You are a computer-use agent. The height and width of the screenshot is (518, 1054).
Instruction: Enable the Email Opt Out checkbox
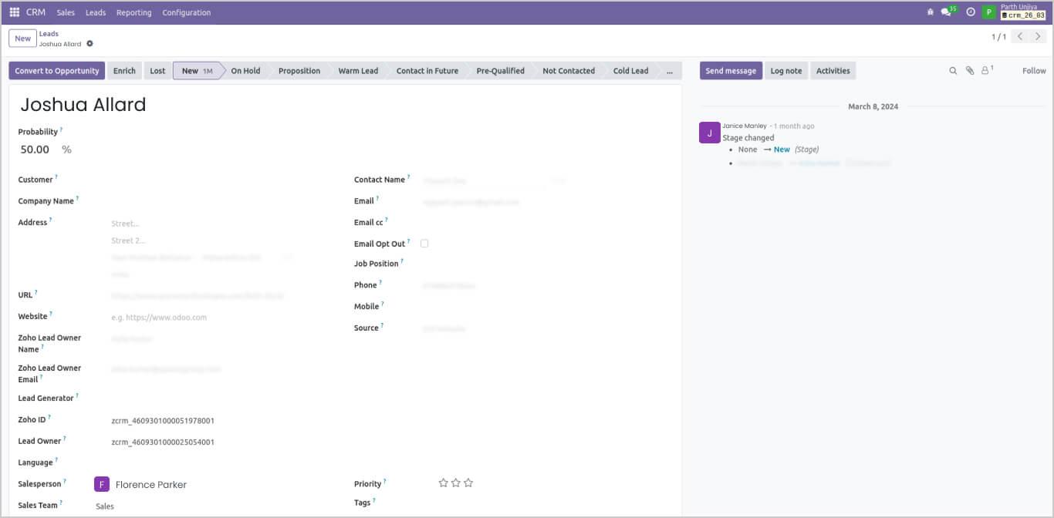tap(424, 243)
